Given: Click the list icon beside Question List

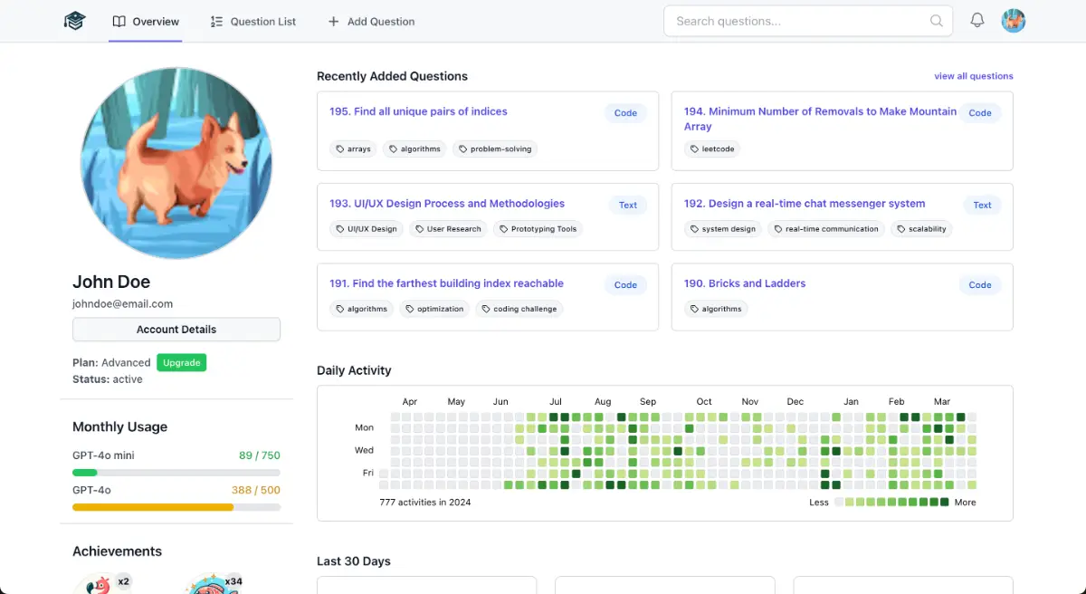Looking at the screenshot, I should click(216, 22).
